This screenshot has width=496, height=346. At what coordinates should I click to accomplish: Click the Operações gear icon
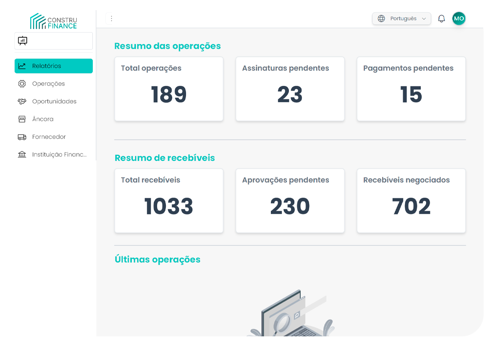(22, 84)
